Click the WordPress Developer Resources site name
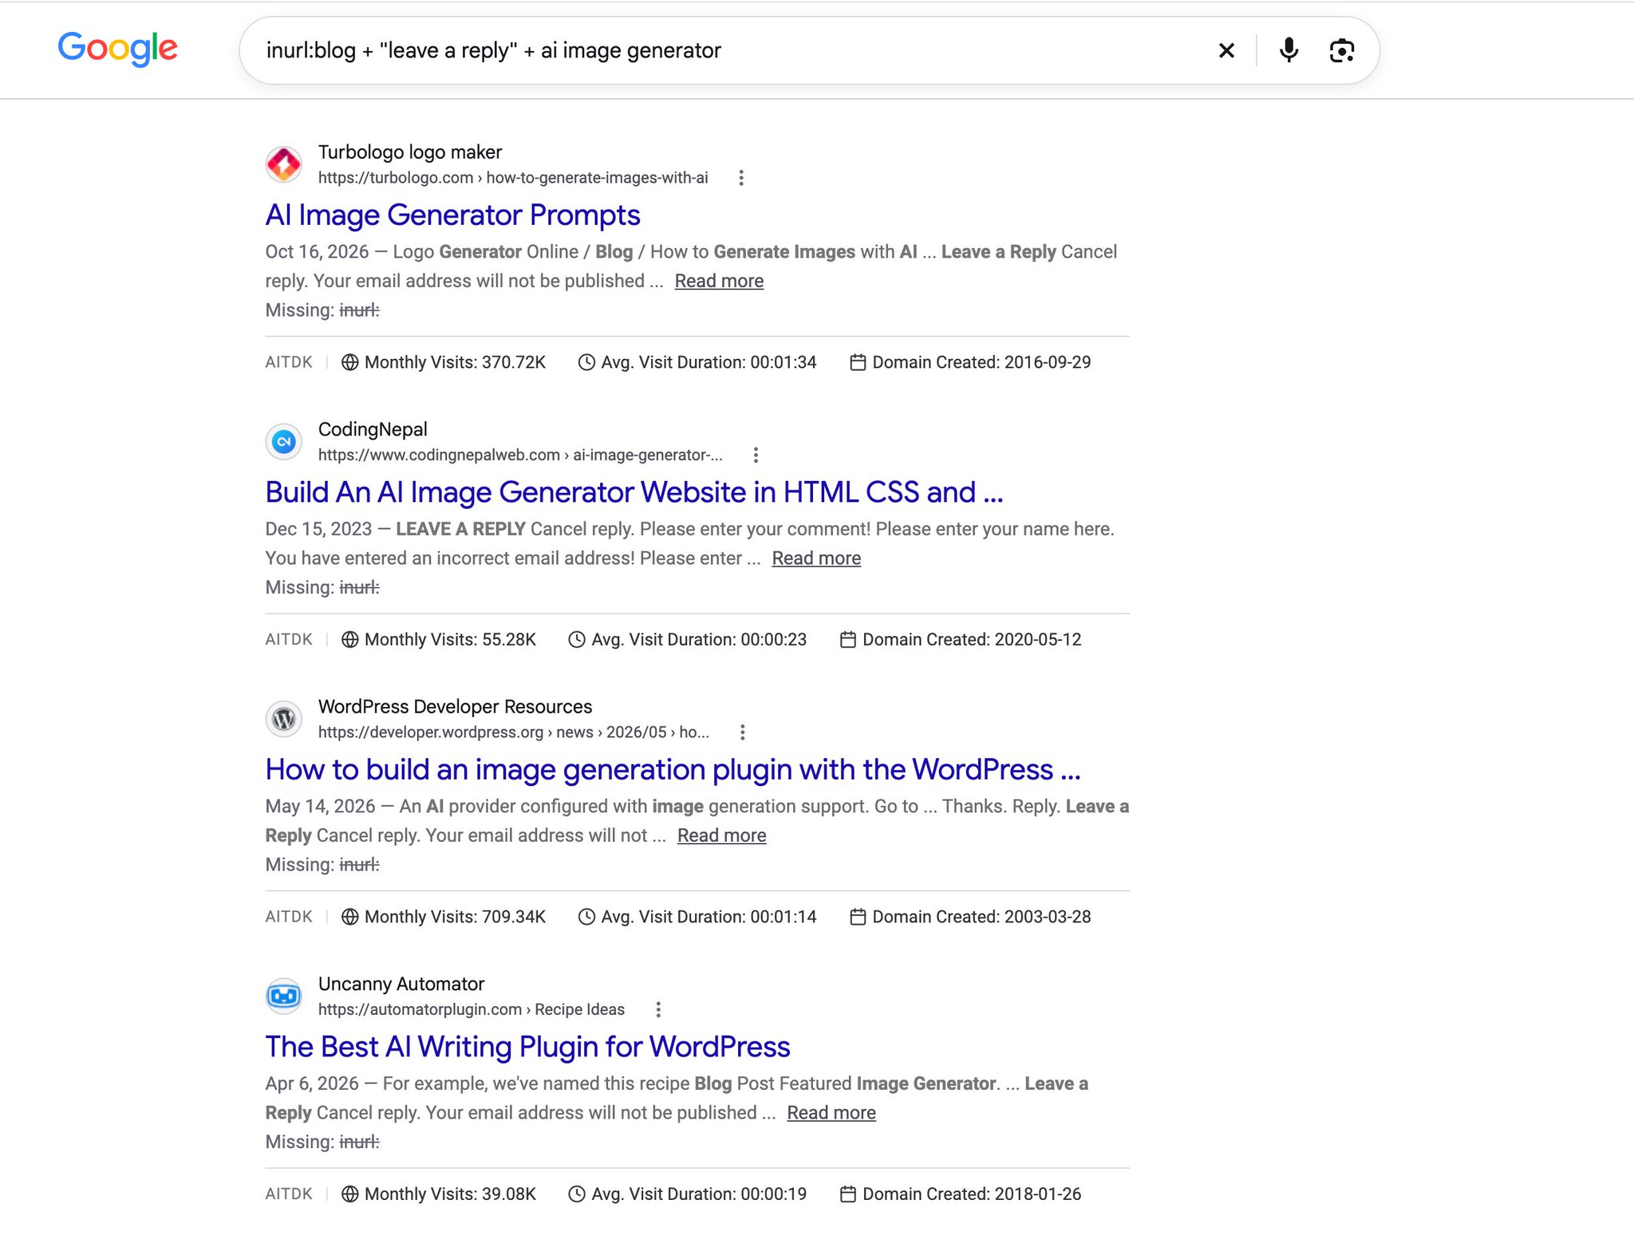The height and width of the screenshot is (1251, 1634). (x=455, y=706)
